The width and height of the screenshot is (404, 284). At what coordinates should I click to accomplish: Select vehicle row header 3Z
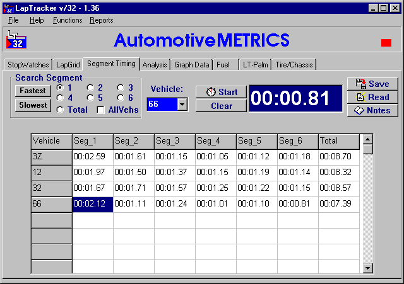(x=52, y=157)
